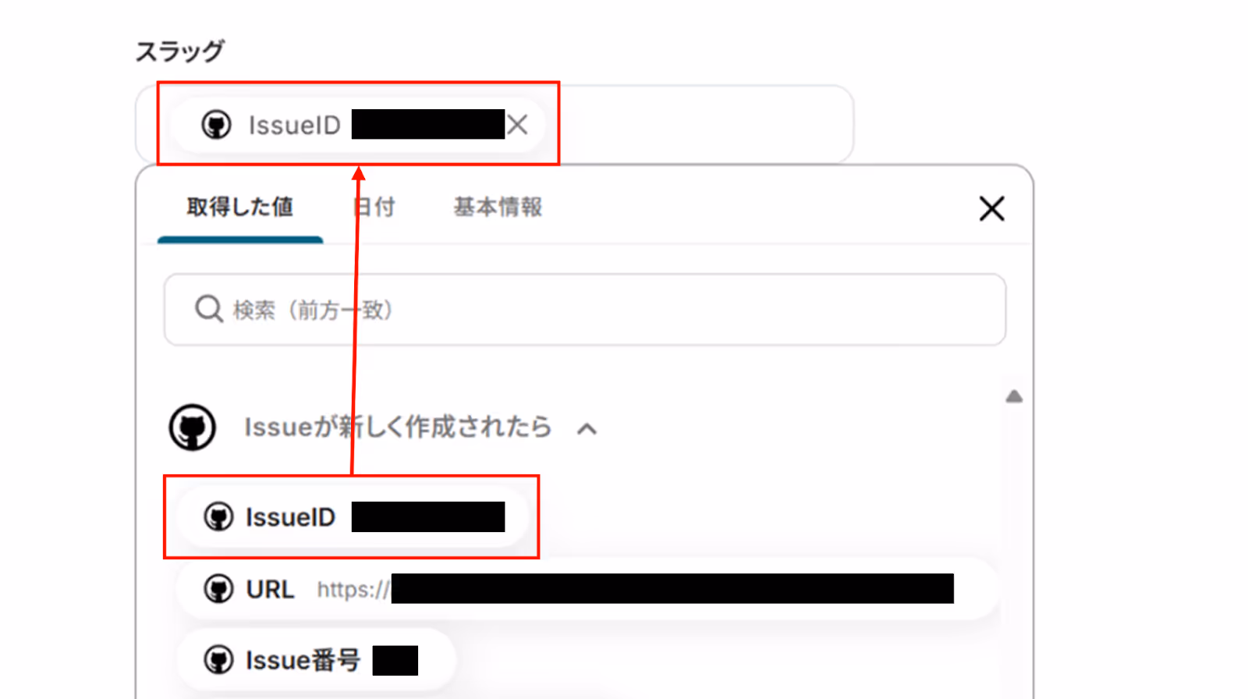Image resolution: width=1248 pixels, height=699 pixels.
Task: Click the 検索（前方一致）search field
Action: [x=585, y=309]
